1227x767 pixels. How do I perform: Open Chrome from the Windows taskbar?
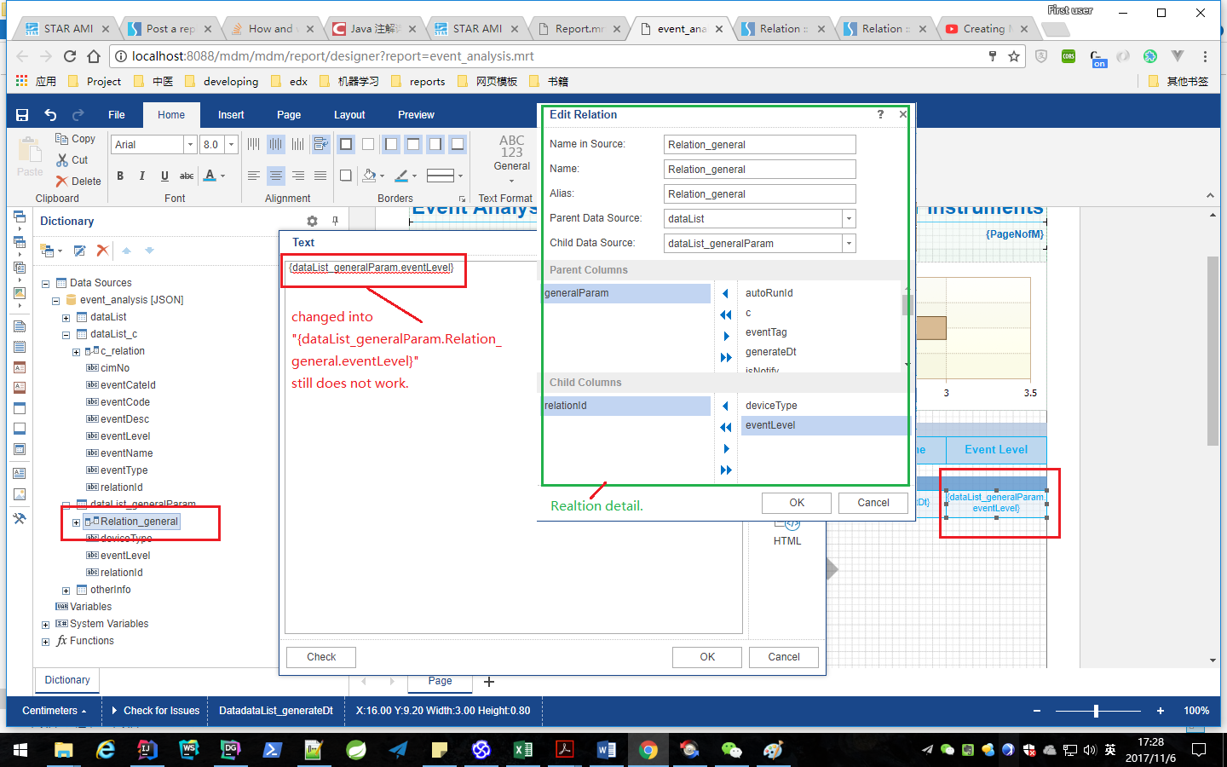point(648,750)
